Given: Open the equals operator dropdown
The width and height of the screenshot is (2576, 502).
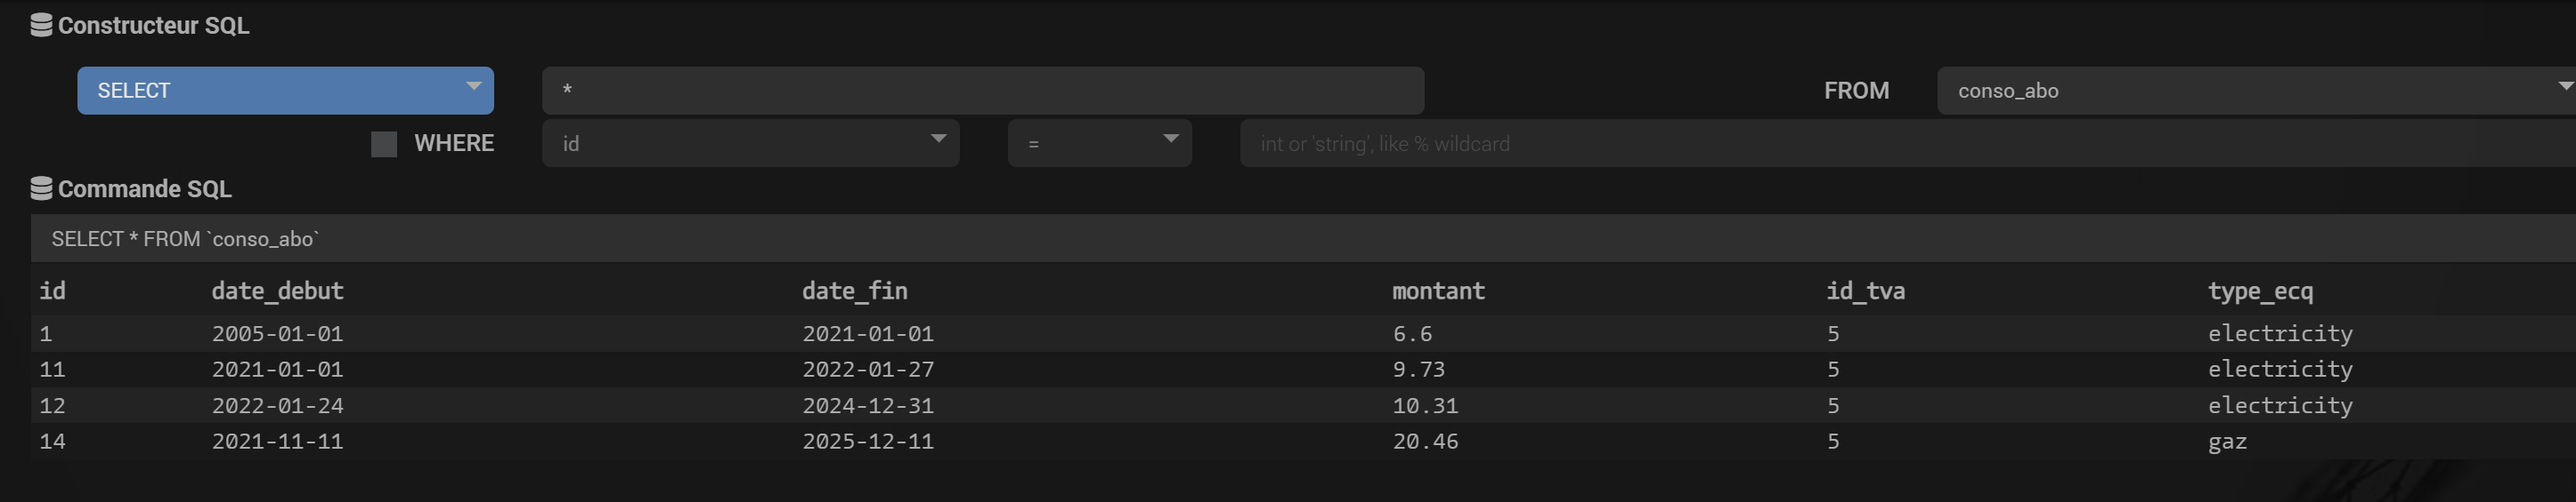Looking at the screenshot, I should click(x=1100, y=144).
